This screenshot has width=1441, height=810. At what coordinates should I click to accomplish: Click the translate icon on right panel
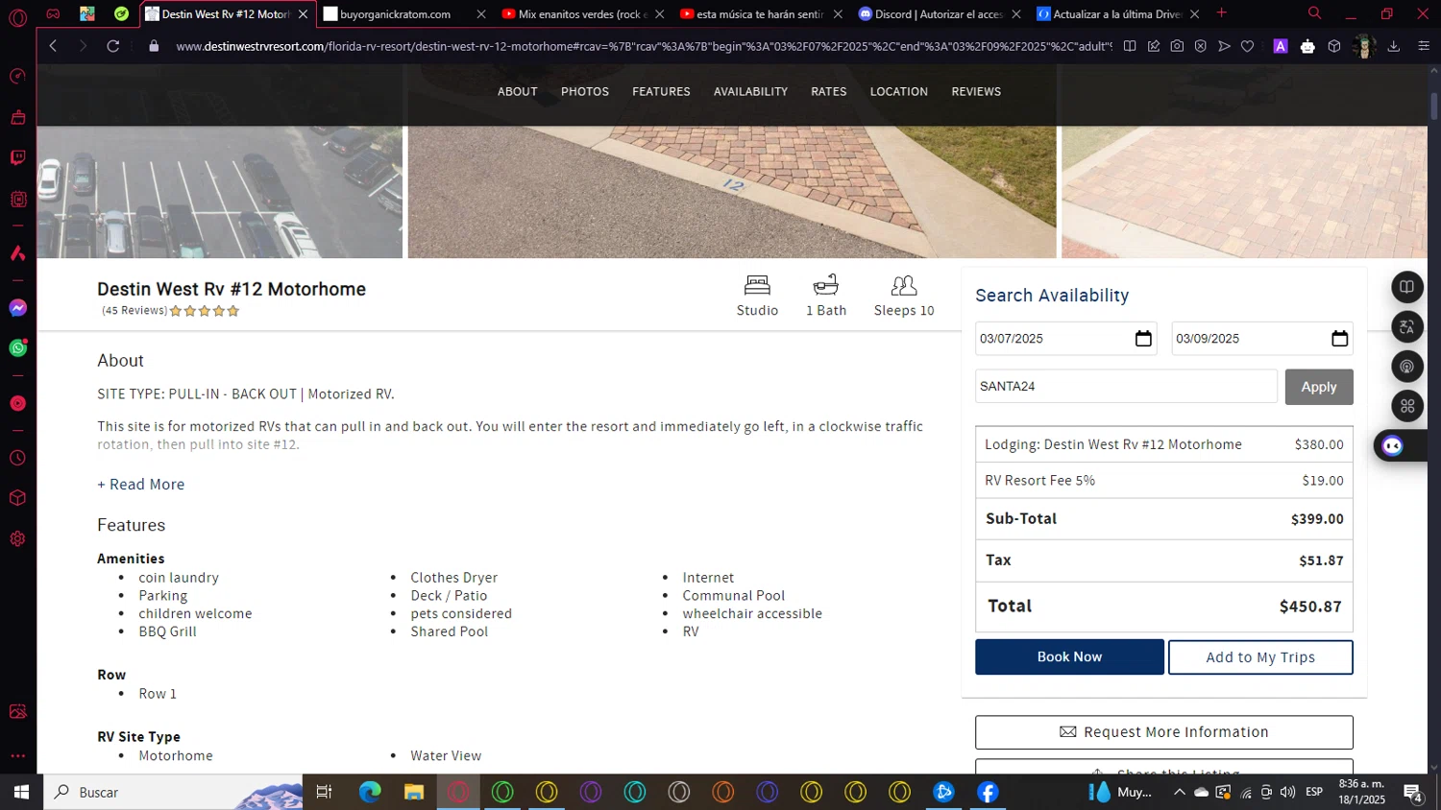(x=1407, y=327)
